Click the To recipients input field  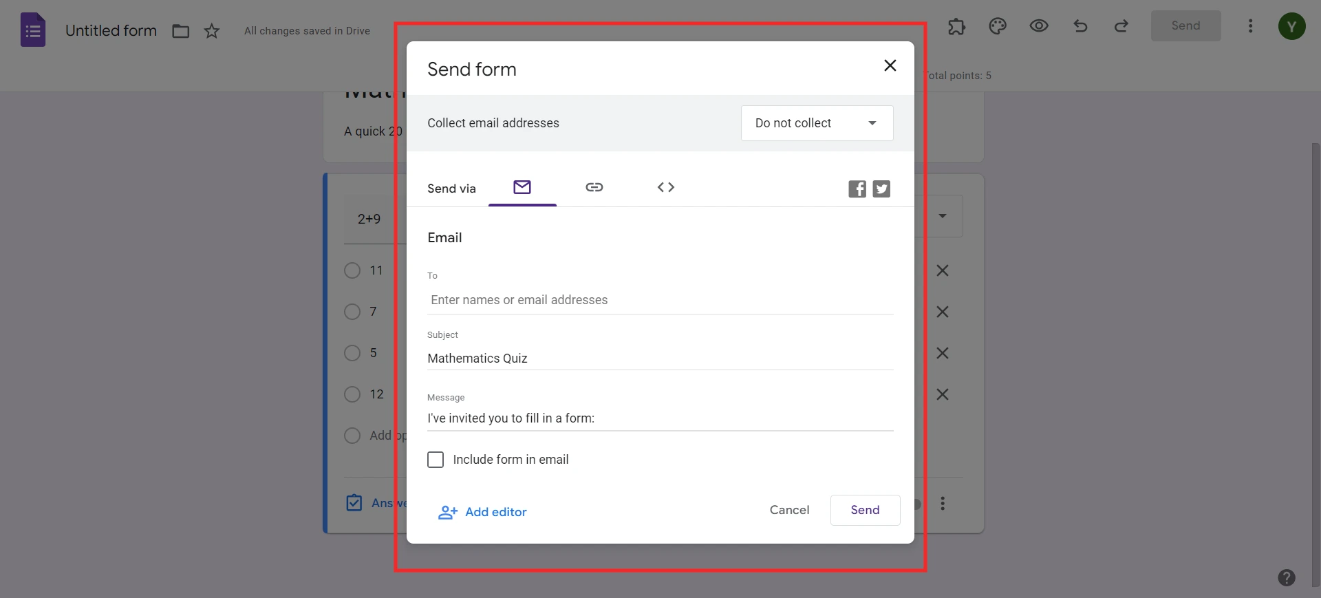(660, 300)
